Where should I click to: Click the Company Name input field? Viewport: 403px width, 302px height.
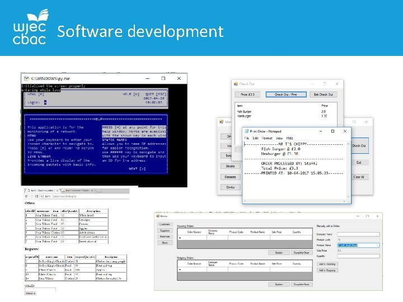[358, 234]
